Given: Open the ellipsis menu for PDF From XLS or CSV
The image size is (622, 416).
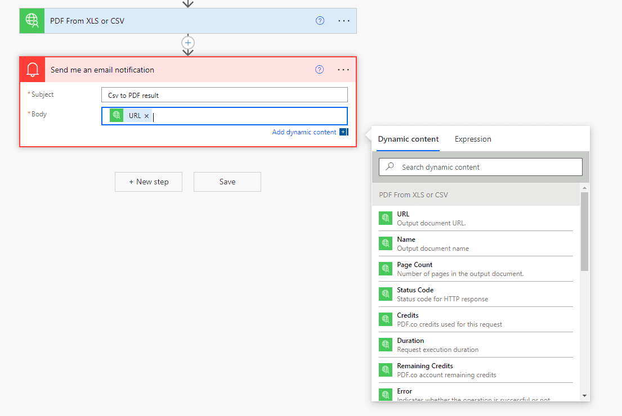Looking at the screenshot, I should coord(343,20).
